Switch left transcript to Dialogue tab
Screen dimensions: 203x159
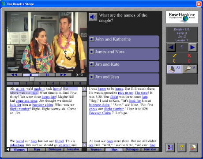55,150
